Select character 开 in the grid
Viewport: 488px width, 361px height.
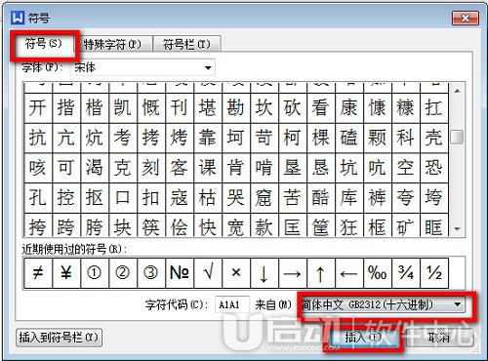click(x=38, y=107)
